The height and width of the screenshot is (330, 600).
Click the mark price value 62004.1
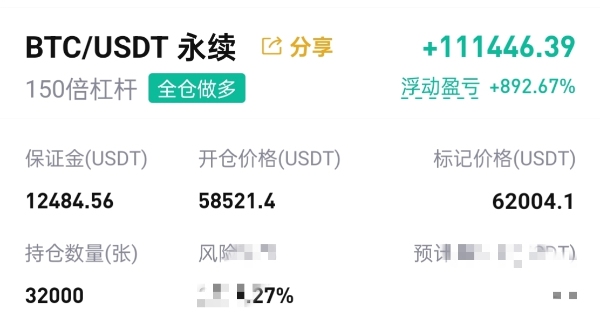[x=533, y=202]
